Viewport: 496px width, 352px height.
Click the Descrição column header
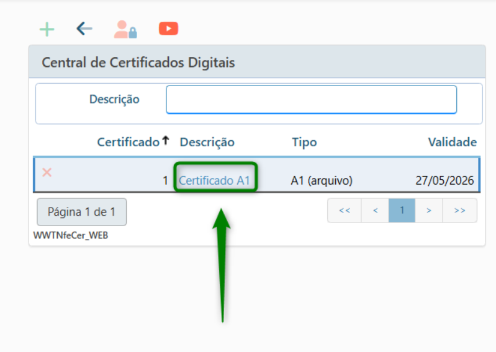coord(207,142)
